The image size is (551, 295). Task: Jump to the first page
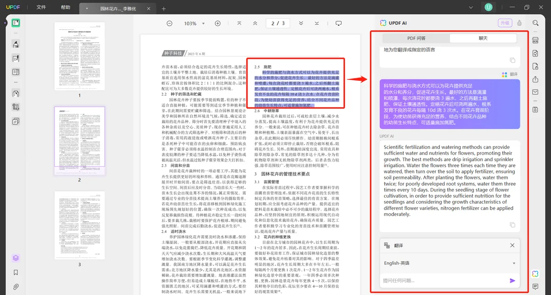(239, 23)
